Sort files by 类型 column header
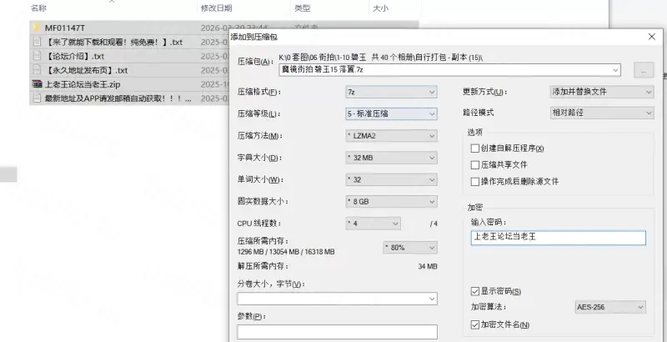This screenshot has width=667, height=342. (x=303, y=8)
